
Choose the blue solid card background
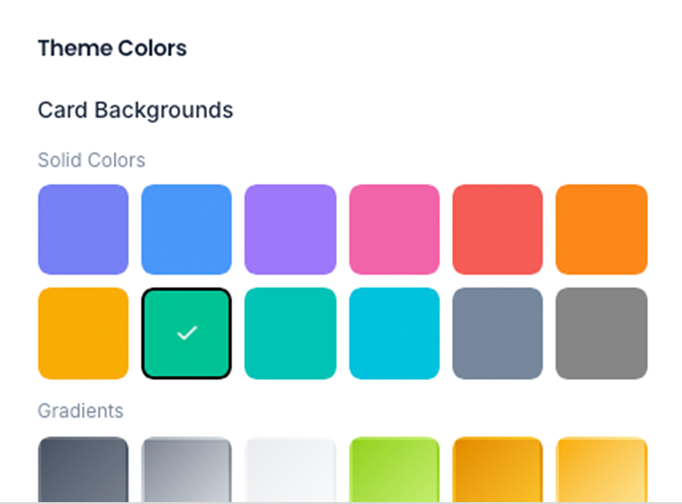click(186, 229)
